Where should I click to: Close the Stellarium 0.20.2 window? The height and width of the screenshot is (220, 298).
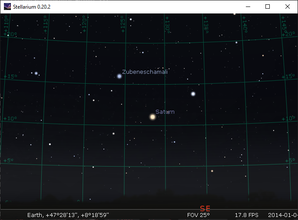click(287, 7)
